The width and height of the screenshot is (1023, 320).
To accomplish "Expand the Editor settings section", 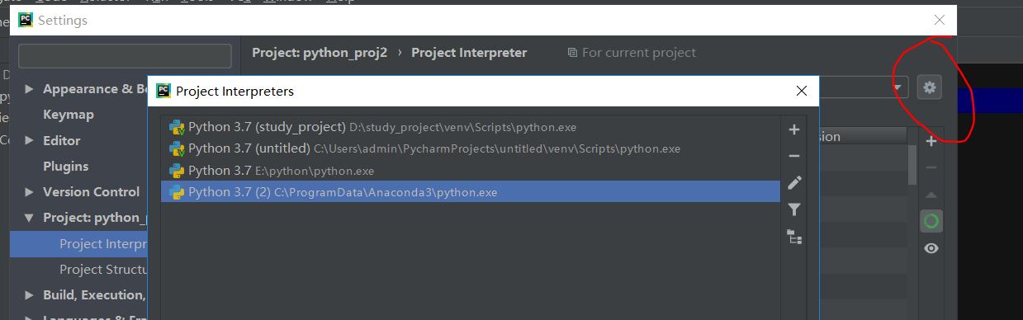I will pyautogui.click(x=30, y=141).
